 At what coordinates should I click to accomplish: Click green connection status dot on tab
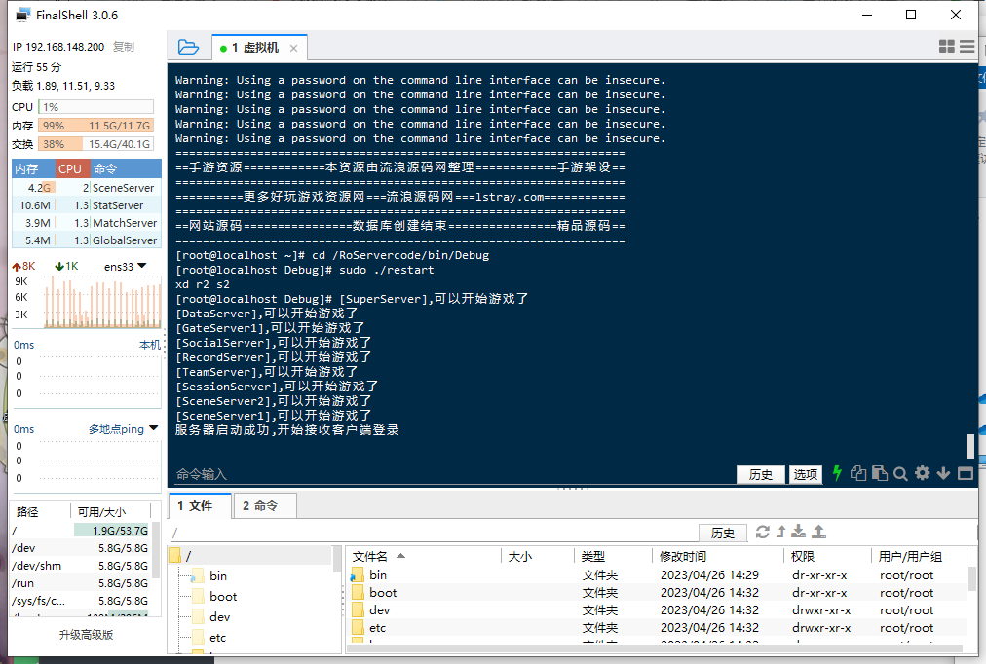pyautogui.click(x=223, y=49)
